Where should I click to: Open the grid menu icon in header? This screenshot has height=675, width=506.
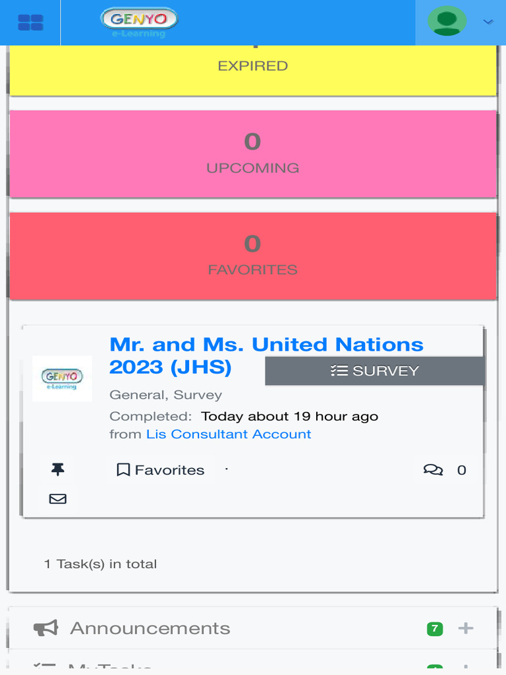(x=30, y=23)
